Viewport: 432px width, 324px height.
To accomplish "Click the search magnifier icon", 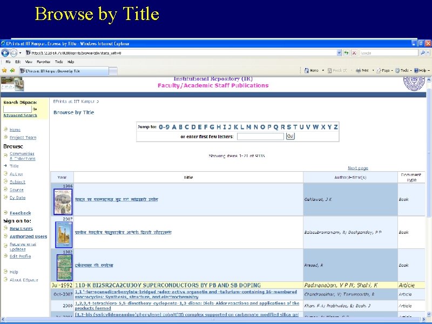I will 423,52.
